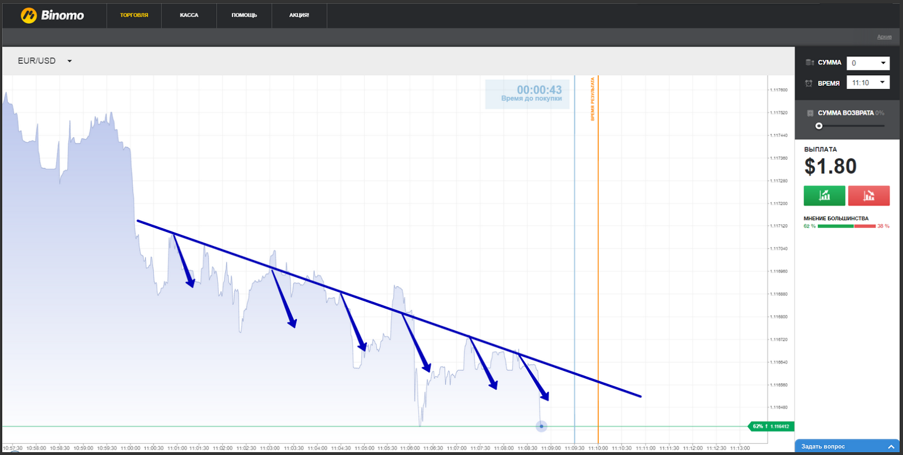The width and height of the screenshot is (903, 455).
Task: Click the 00:00:43 countdown box
Action: 527,94
